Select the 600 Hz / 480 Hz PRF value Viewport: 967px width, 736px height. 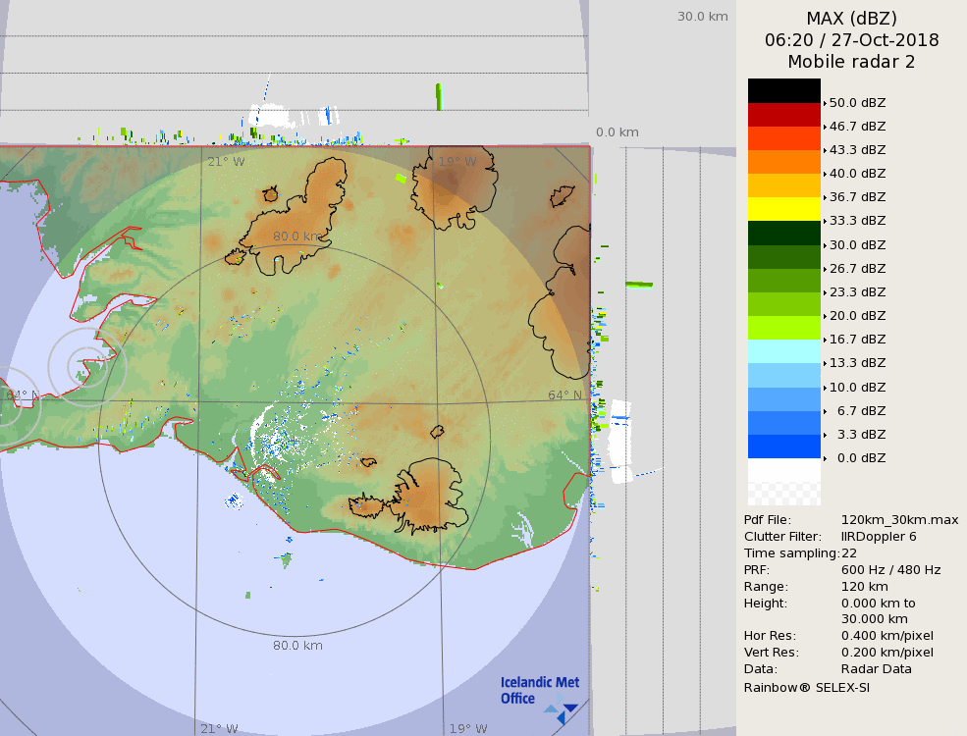(x=890, y=570)
